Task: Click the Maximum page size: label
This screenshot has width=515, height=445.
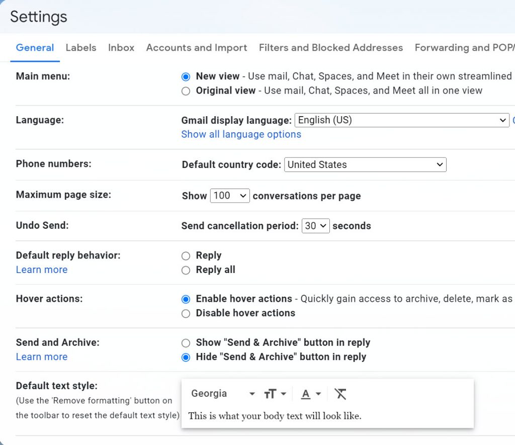Action: (x=63, y=195)
